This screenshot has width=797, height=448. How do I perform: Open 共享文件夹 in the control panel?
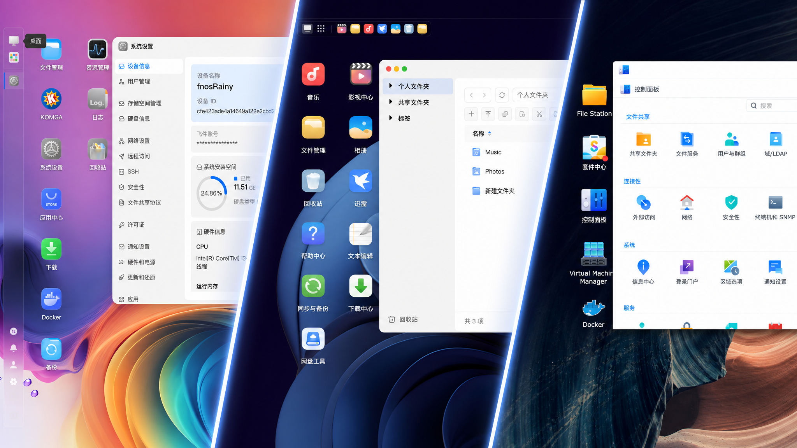point(643,139)
